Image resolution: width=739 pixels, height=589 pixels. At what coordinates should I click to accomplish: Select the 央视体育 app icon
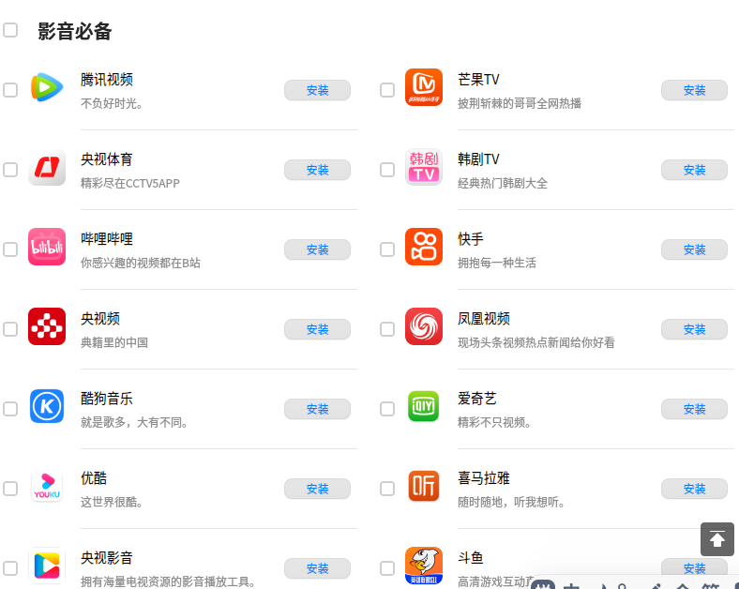[47, 167]
